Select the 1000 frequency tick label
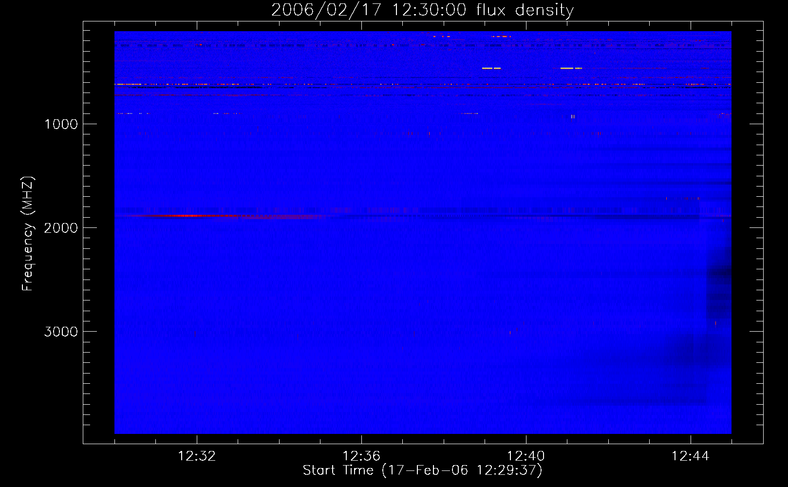This screenshot has width=788, height=487. pos(61,124)
